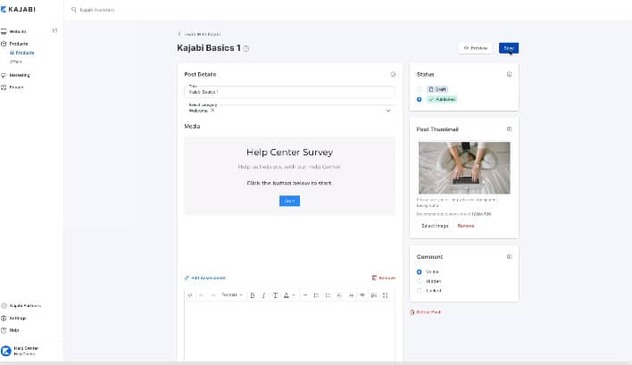This screenshot has height=365, width=632.
Task: Open the Marketing section in the sidebar
Action: point(20,75)
